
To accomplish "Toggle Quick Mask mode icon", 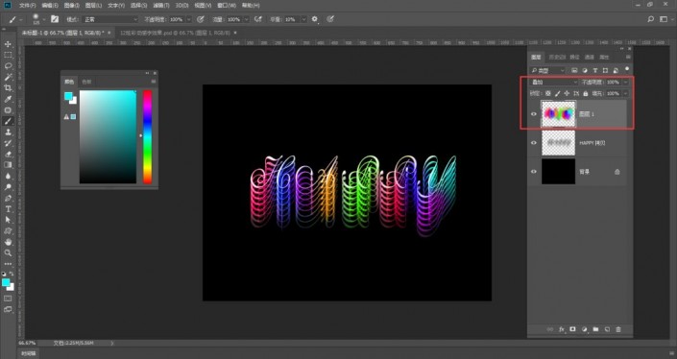I will 8,299.
